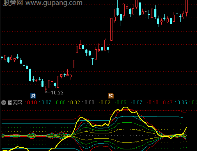The image size is (197, 151).
Task: Click the cyan 0.35 indicator value
Action: tap(182, 103)
